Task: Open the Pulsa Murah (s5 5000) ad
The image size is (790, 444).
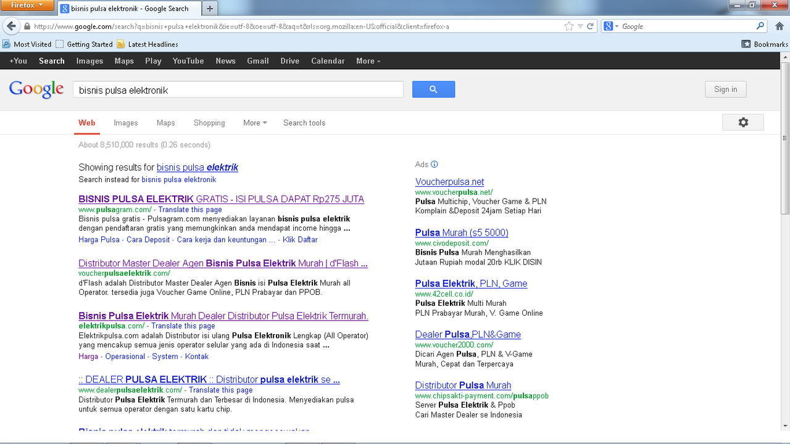Action: (x=462, y=232)
